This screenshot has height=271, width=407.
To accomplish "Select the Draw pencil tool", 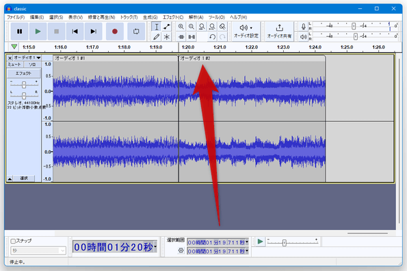I will (157, 37).
